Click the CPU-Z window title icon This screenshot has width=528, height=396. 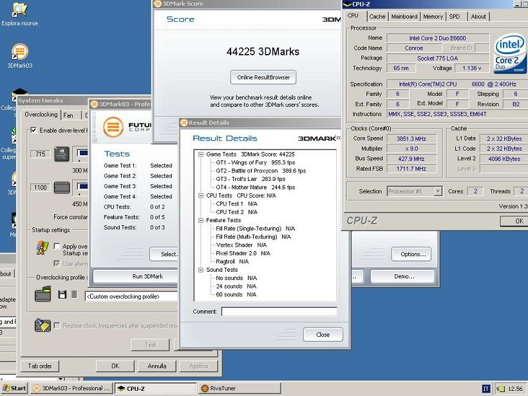(x=347, y=4)
